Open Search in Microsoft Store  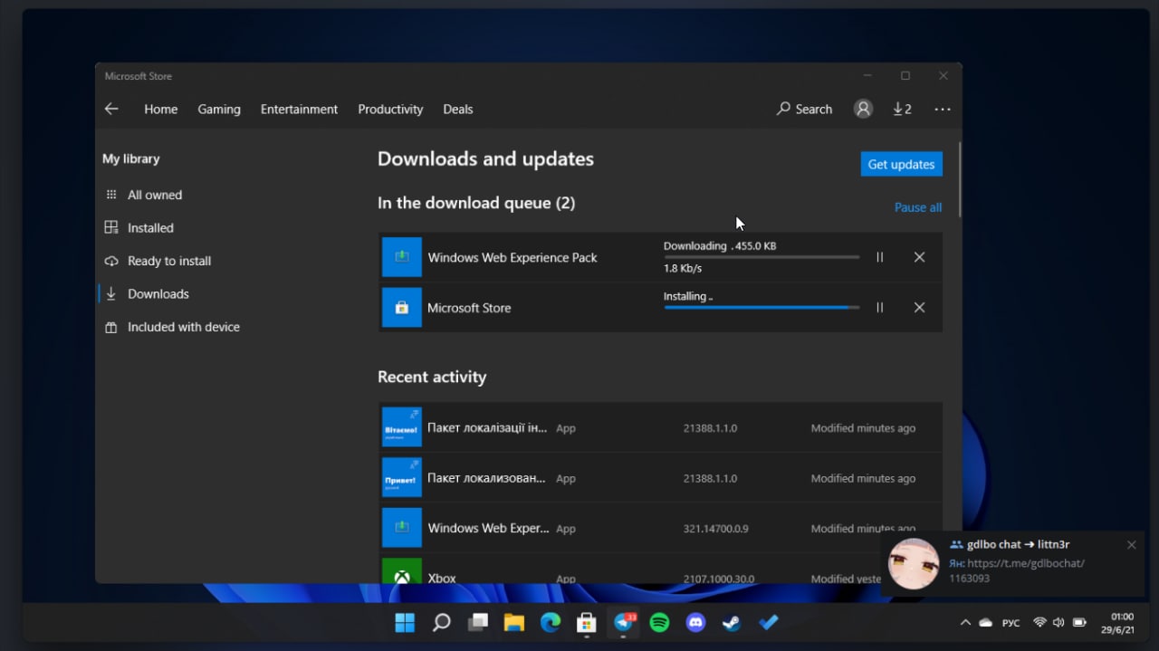click(x=805, y=109)
